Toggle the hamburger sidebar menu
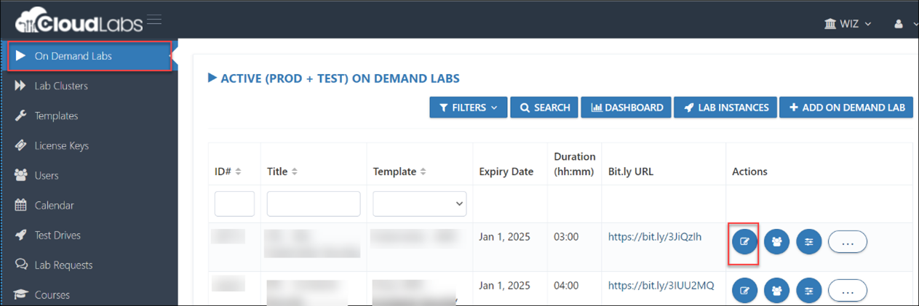Image resolution: width=919 pixels, height=306 pixels. tap(154, 20)
